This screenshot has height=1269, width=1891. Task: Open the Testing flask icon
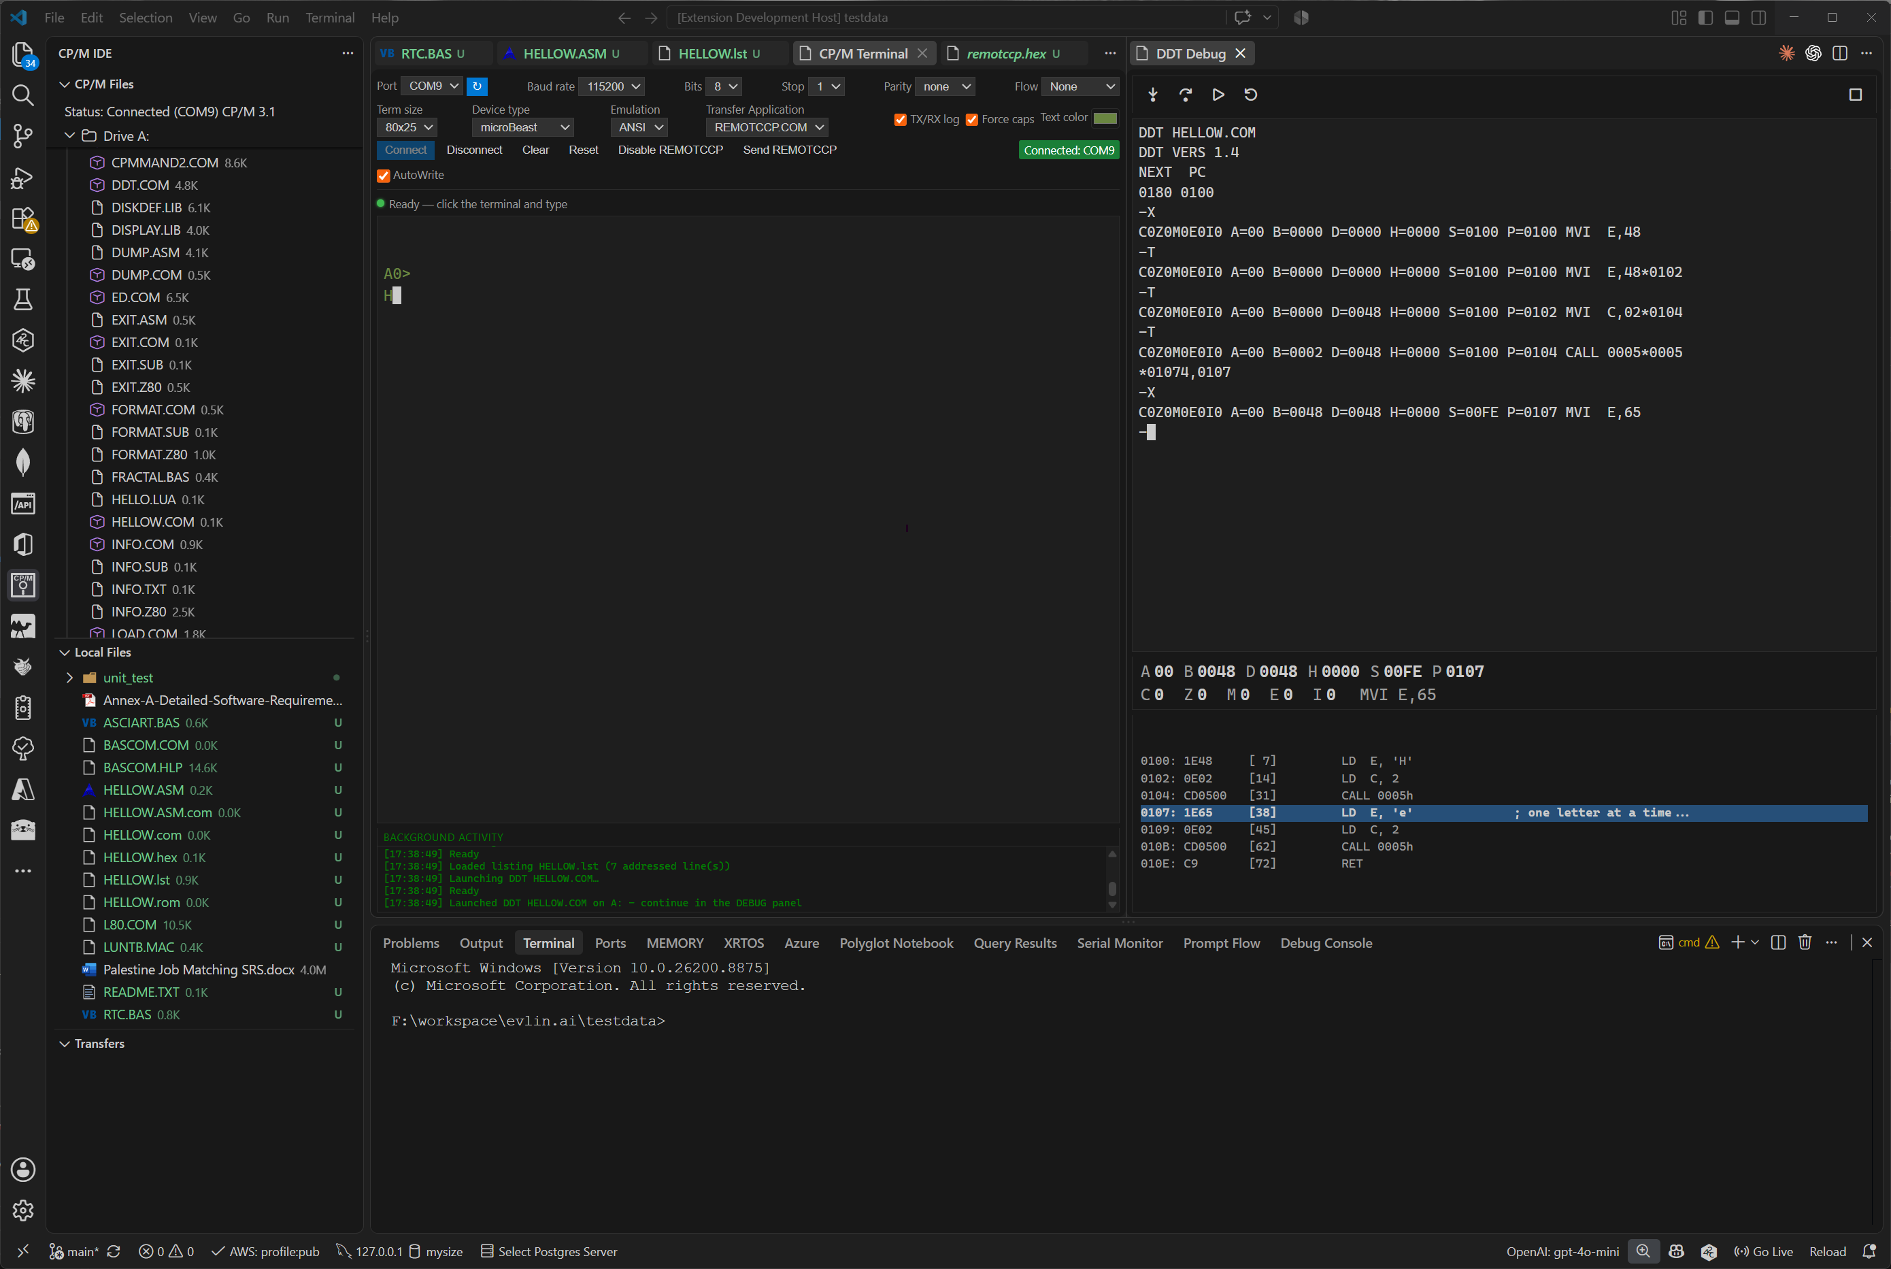(x=22, y=299)
